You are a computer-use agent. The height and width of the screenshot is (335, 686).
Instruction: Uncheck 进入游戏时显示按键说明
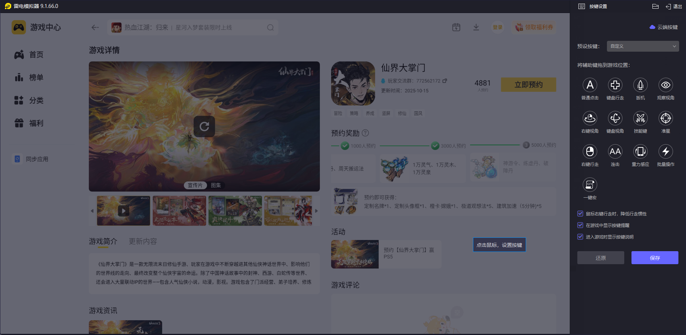pyautogui.click(x=580, y=237)
